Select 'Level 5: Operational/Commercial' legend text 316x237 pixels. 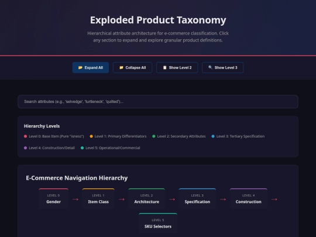[x=113, y=147]
